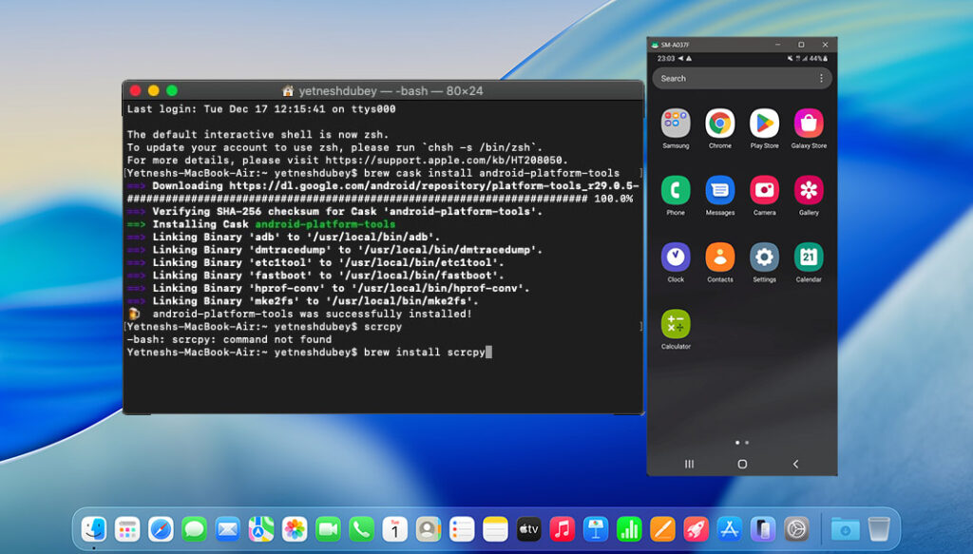Open Android Settings gear app
Viewport: 973px width, 554px height.
[764, 258]
